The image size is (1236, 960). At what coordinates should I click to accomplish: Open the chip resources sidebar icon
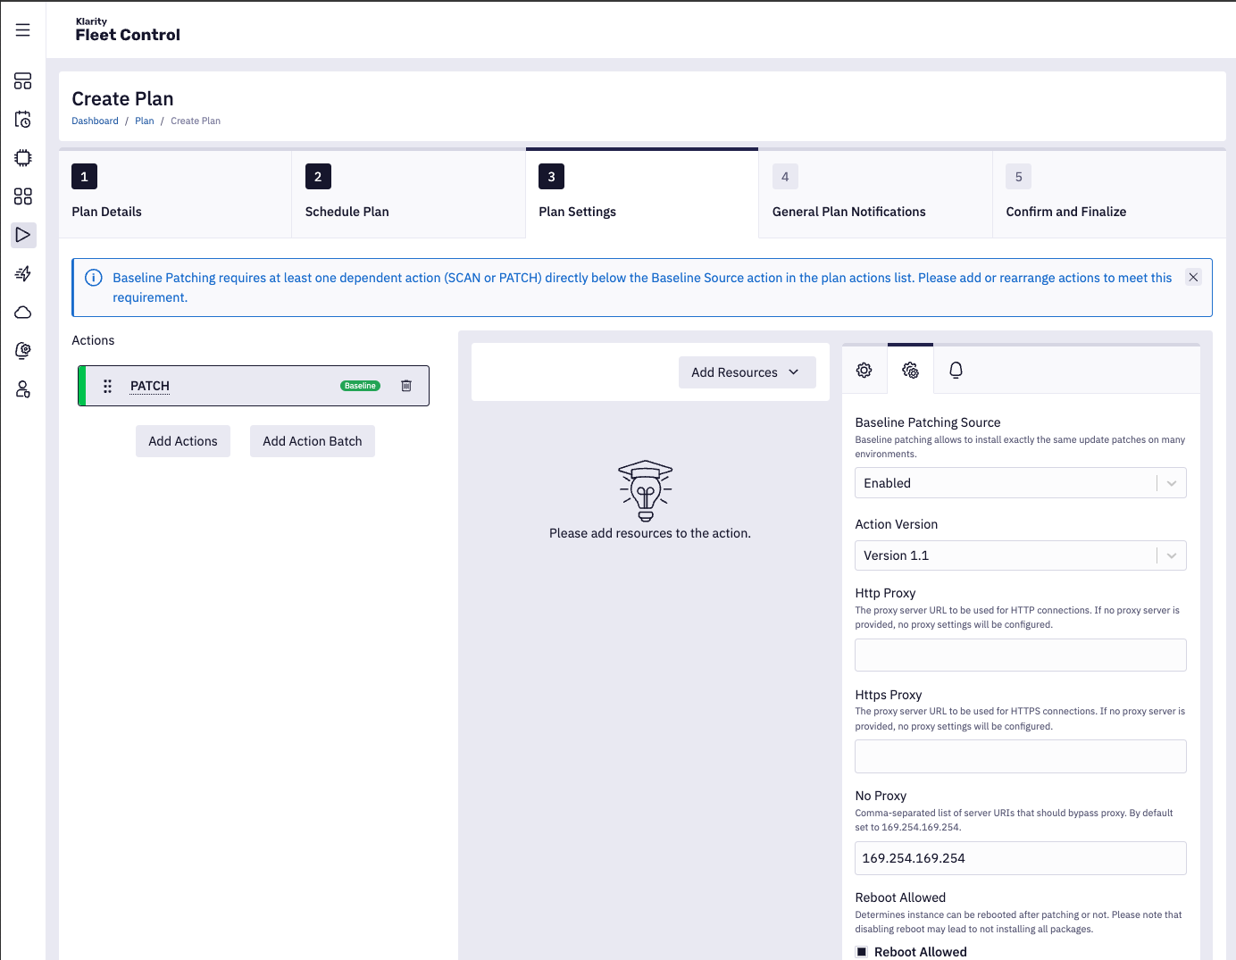[23, 158]
